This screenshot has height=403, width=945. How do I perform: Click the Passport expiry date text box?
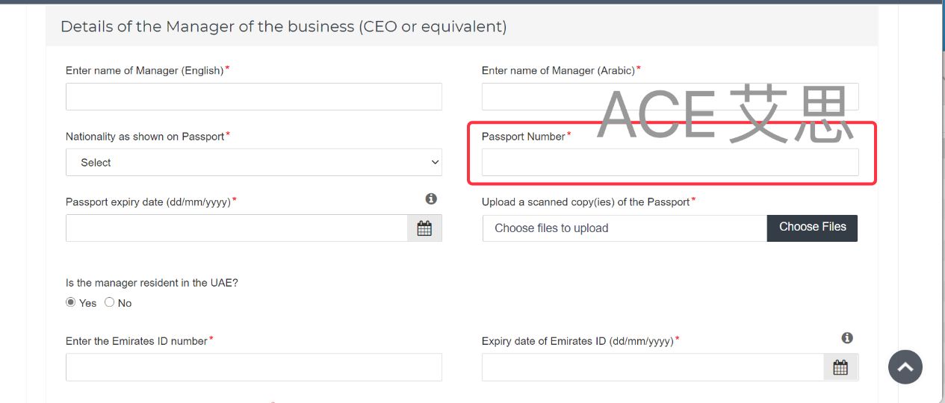pyautogui.click(x=236, y=228)
